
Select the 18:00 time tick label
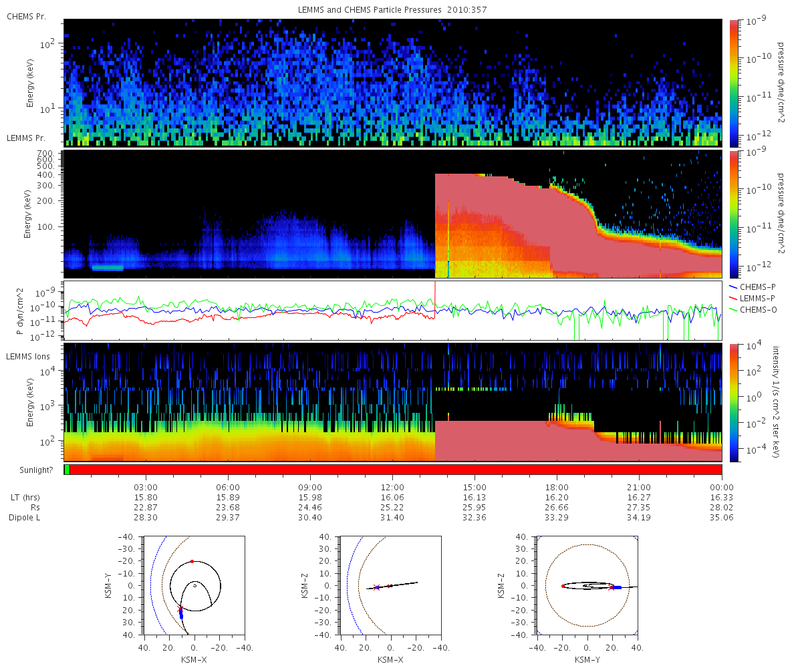click(557, 487)
